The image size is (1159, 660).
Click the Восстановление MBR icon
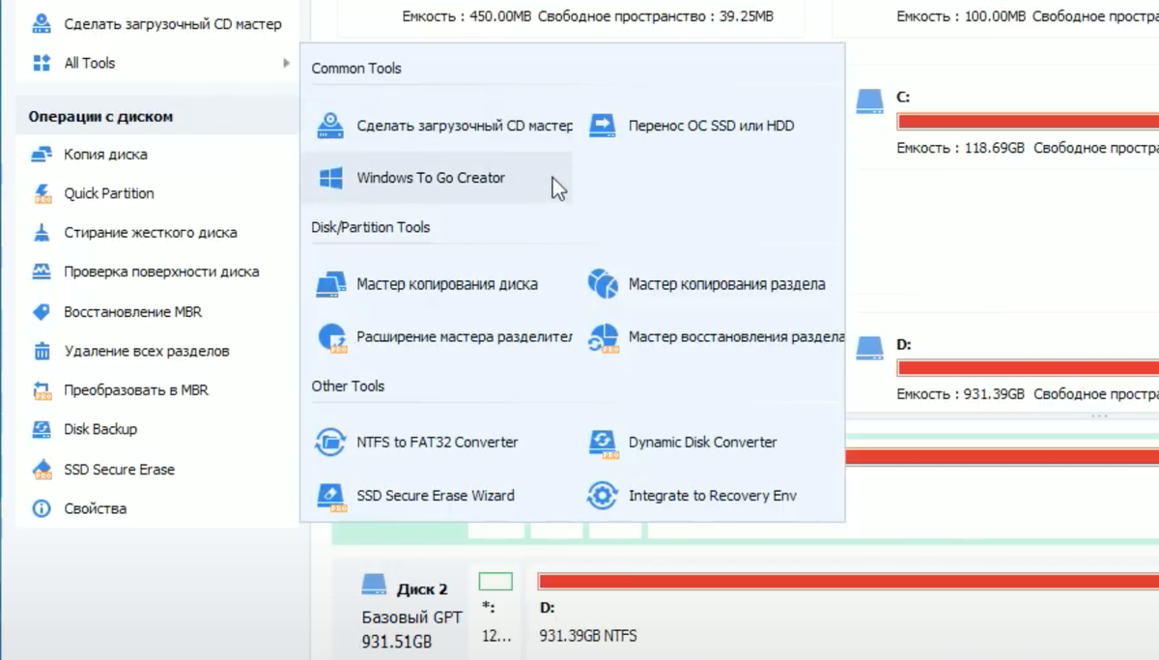coord(42,312)
